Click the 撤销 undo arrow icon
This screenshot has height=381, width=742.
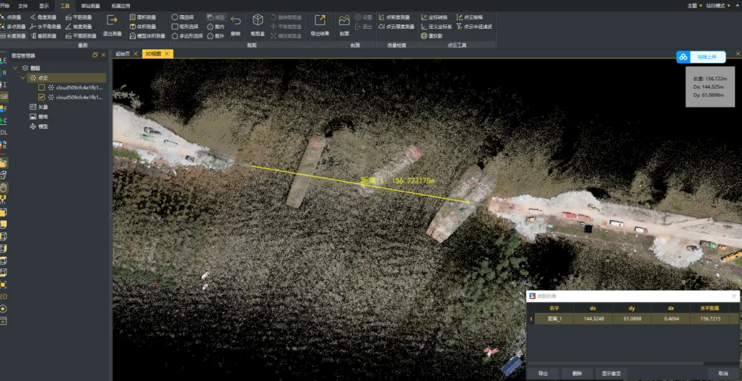(x=236, y=21)
